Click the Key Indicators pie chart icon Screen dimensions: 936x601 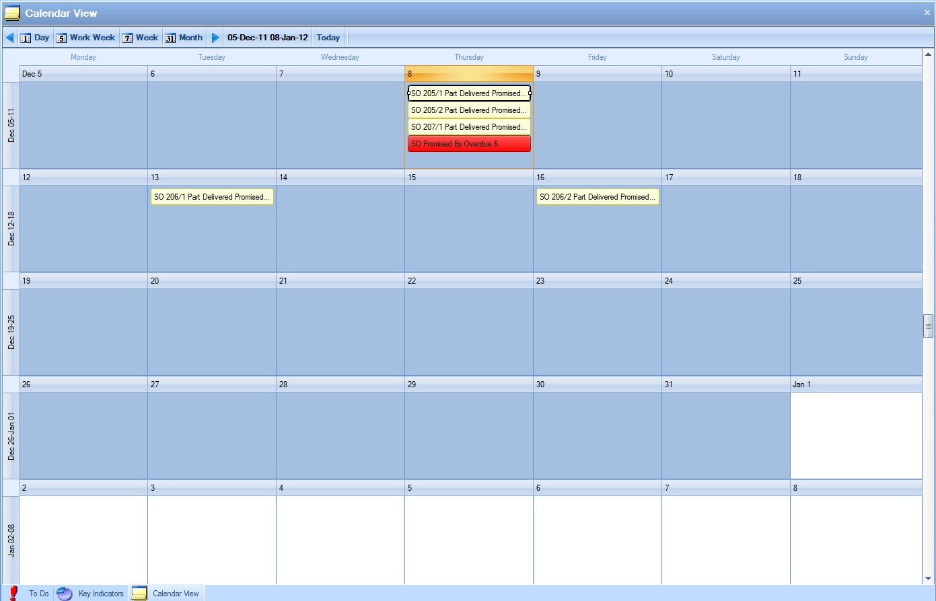[65, 594]
